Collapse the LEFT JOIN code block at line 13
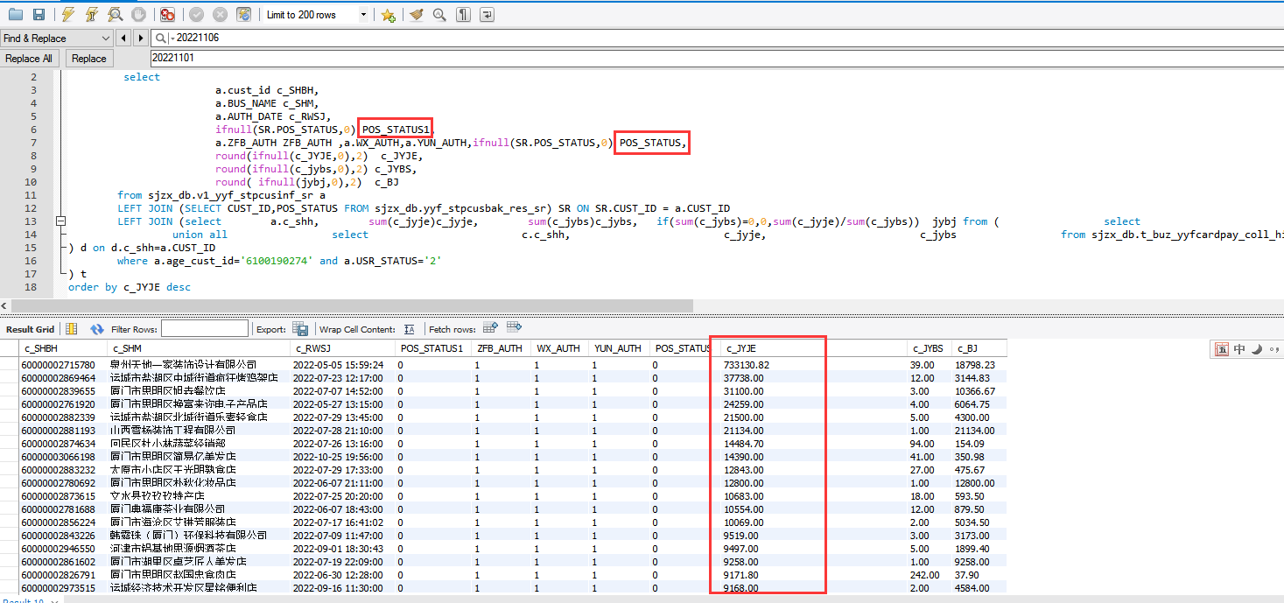Screen dimensions: 1284x603 (x=60, y=222)
